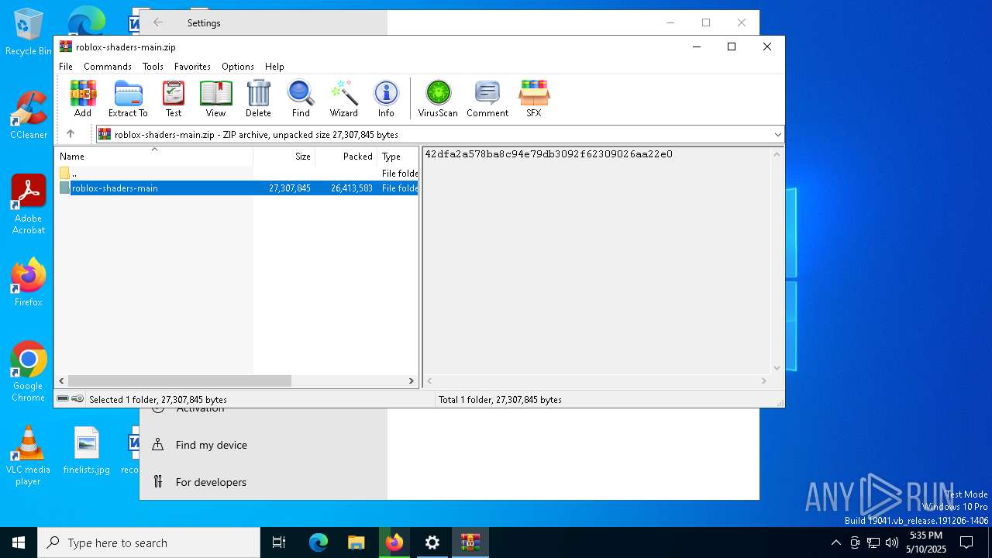Image resolution: width=992 pixels, height=558 pixels.
Task: Sort by Type column header
Action: pos(398,157)
